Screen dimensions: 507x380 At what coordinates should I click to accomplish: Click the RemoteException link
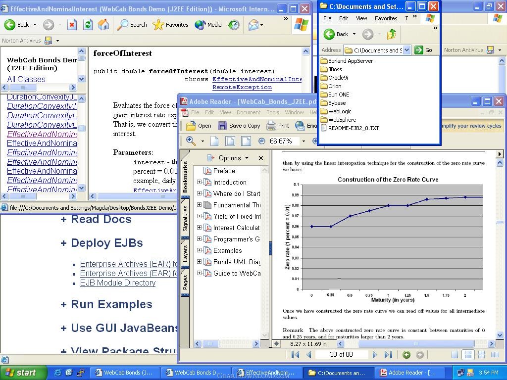click(x=242, y=87)
